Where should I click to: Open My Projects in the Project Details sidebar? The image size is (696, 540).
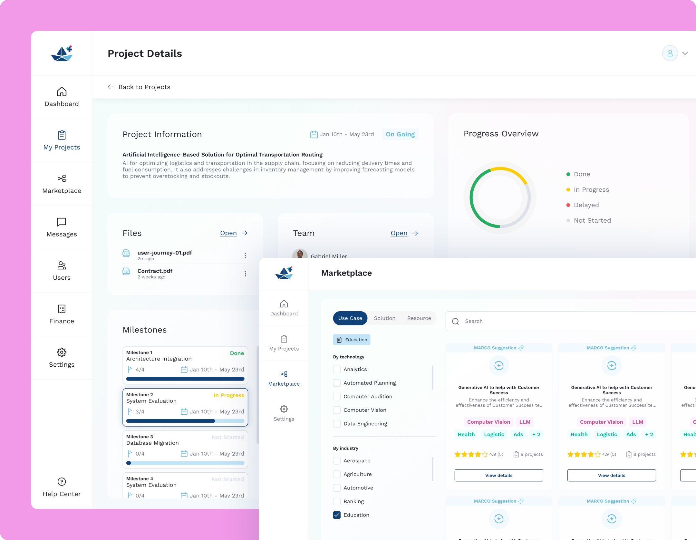click(62, 140)
